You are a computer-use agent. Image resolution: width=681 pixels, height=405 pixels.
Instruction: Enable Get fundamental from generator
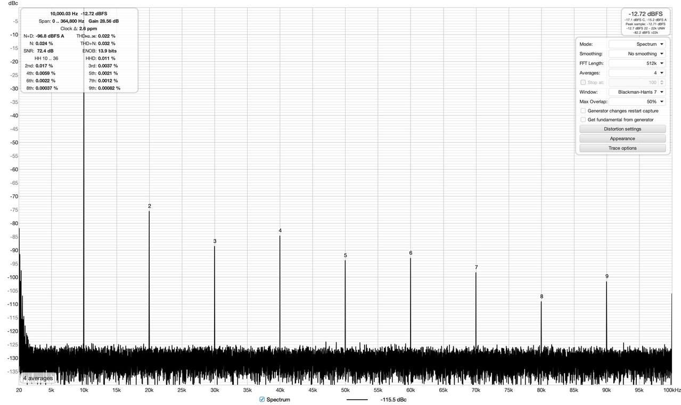point(584,120)
